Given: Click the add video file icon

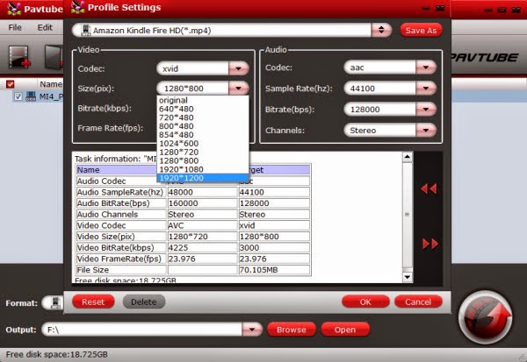Looking at the screenshot, I should tap(19, 57).
